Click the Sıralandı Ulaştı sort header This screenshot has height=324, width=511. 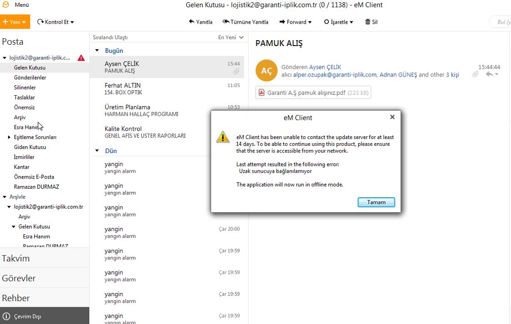[x=110, y=37]
